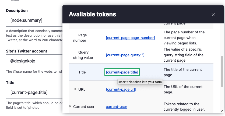Click the dialog's vertical scrollbar thumb
The height and width of the screenshot is (116, 225).
click(222, 72)
